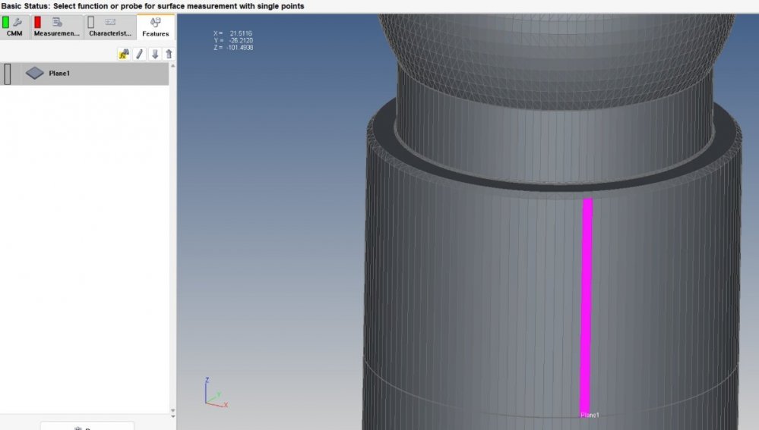Toggle the selection box left of Plane1
Screen dimensions: 759x430
tap(8, 74)
